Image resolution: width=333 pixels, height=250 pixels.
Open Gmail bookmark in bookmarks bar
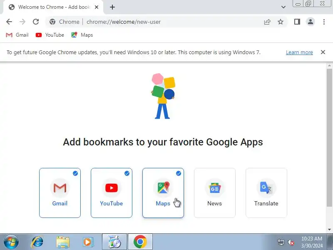click(17, 35)
